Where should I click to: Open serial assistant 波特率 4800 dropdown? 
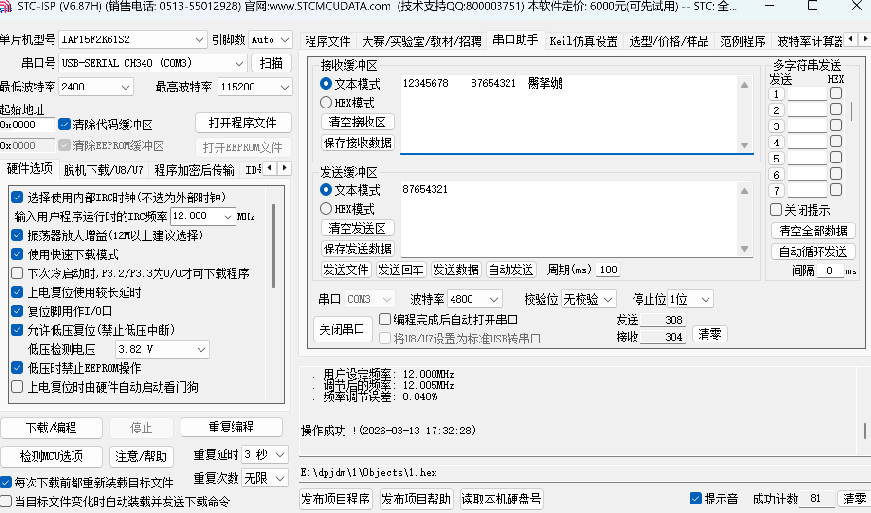(x=474, y=299)
